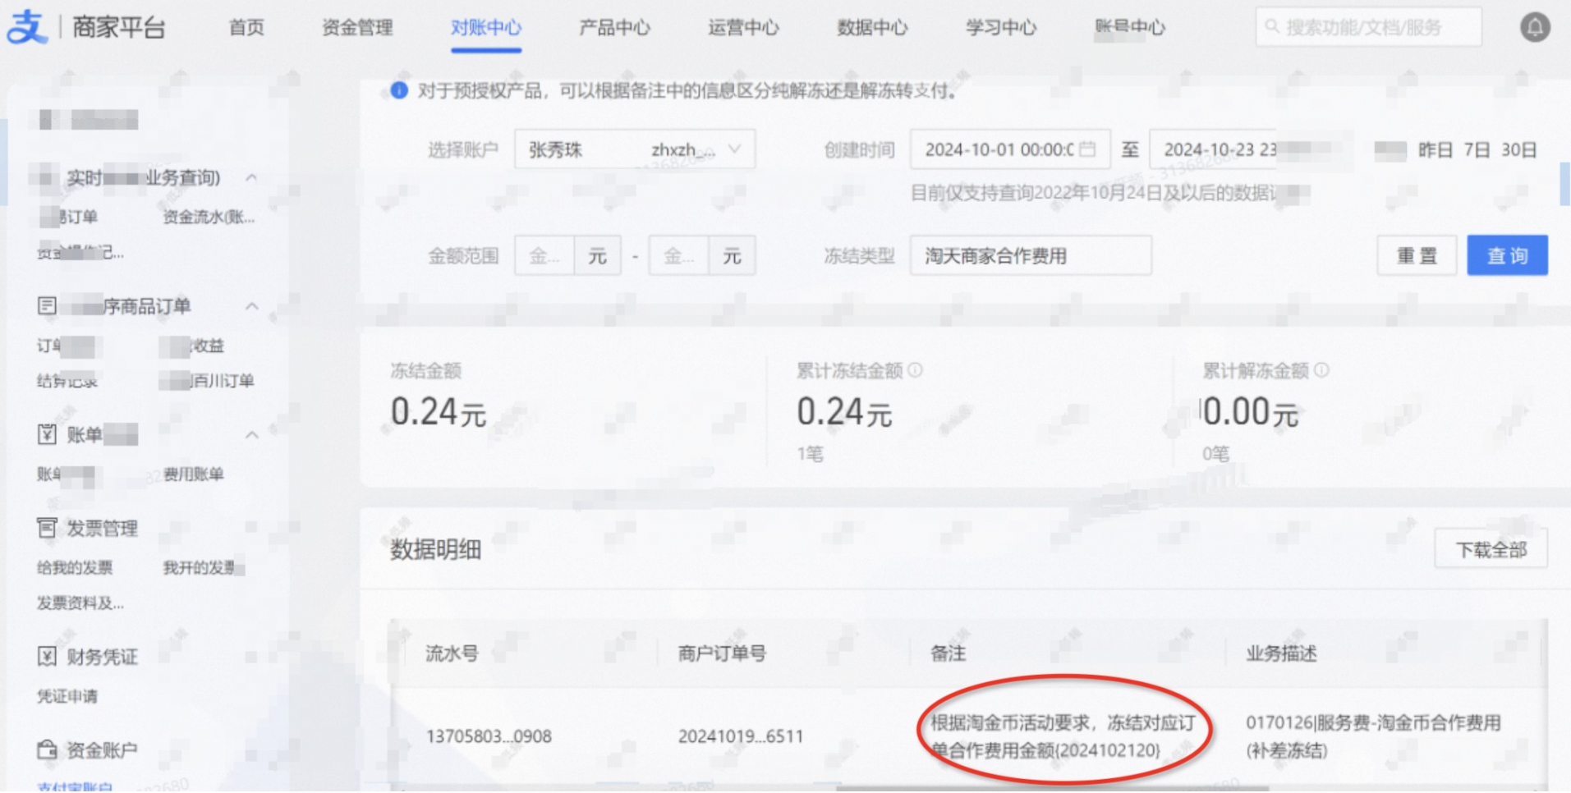This screenshot has height=793, width=1571.
Task: Click the 流水号 column header
Action: click(452, 653)
